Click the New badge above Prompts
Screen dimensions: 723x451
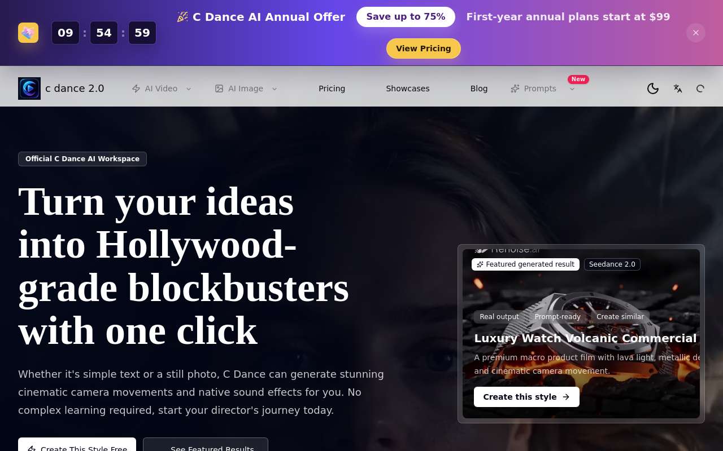pos(578,79)
